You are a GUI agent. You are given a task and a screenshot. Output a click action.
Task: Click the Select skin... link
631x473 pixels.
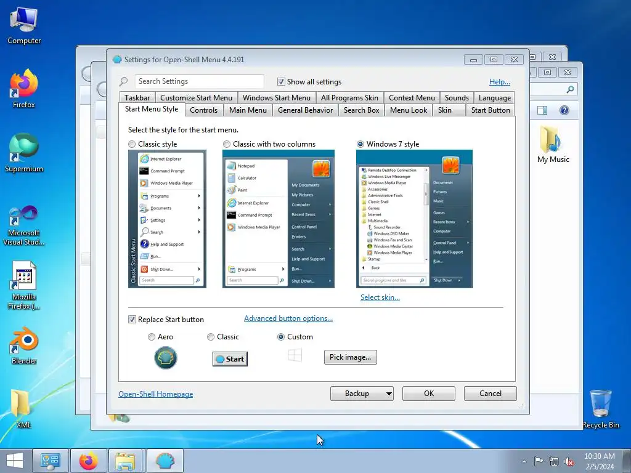coord(380,297)
